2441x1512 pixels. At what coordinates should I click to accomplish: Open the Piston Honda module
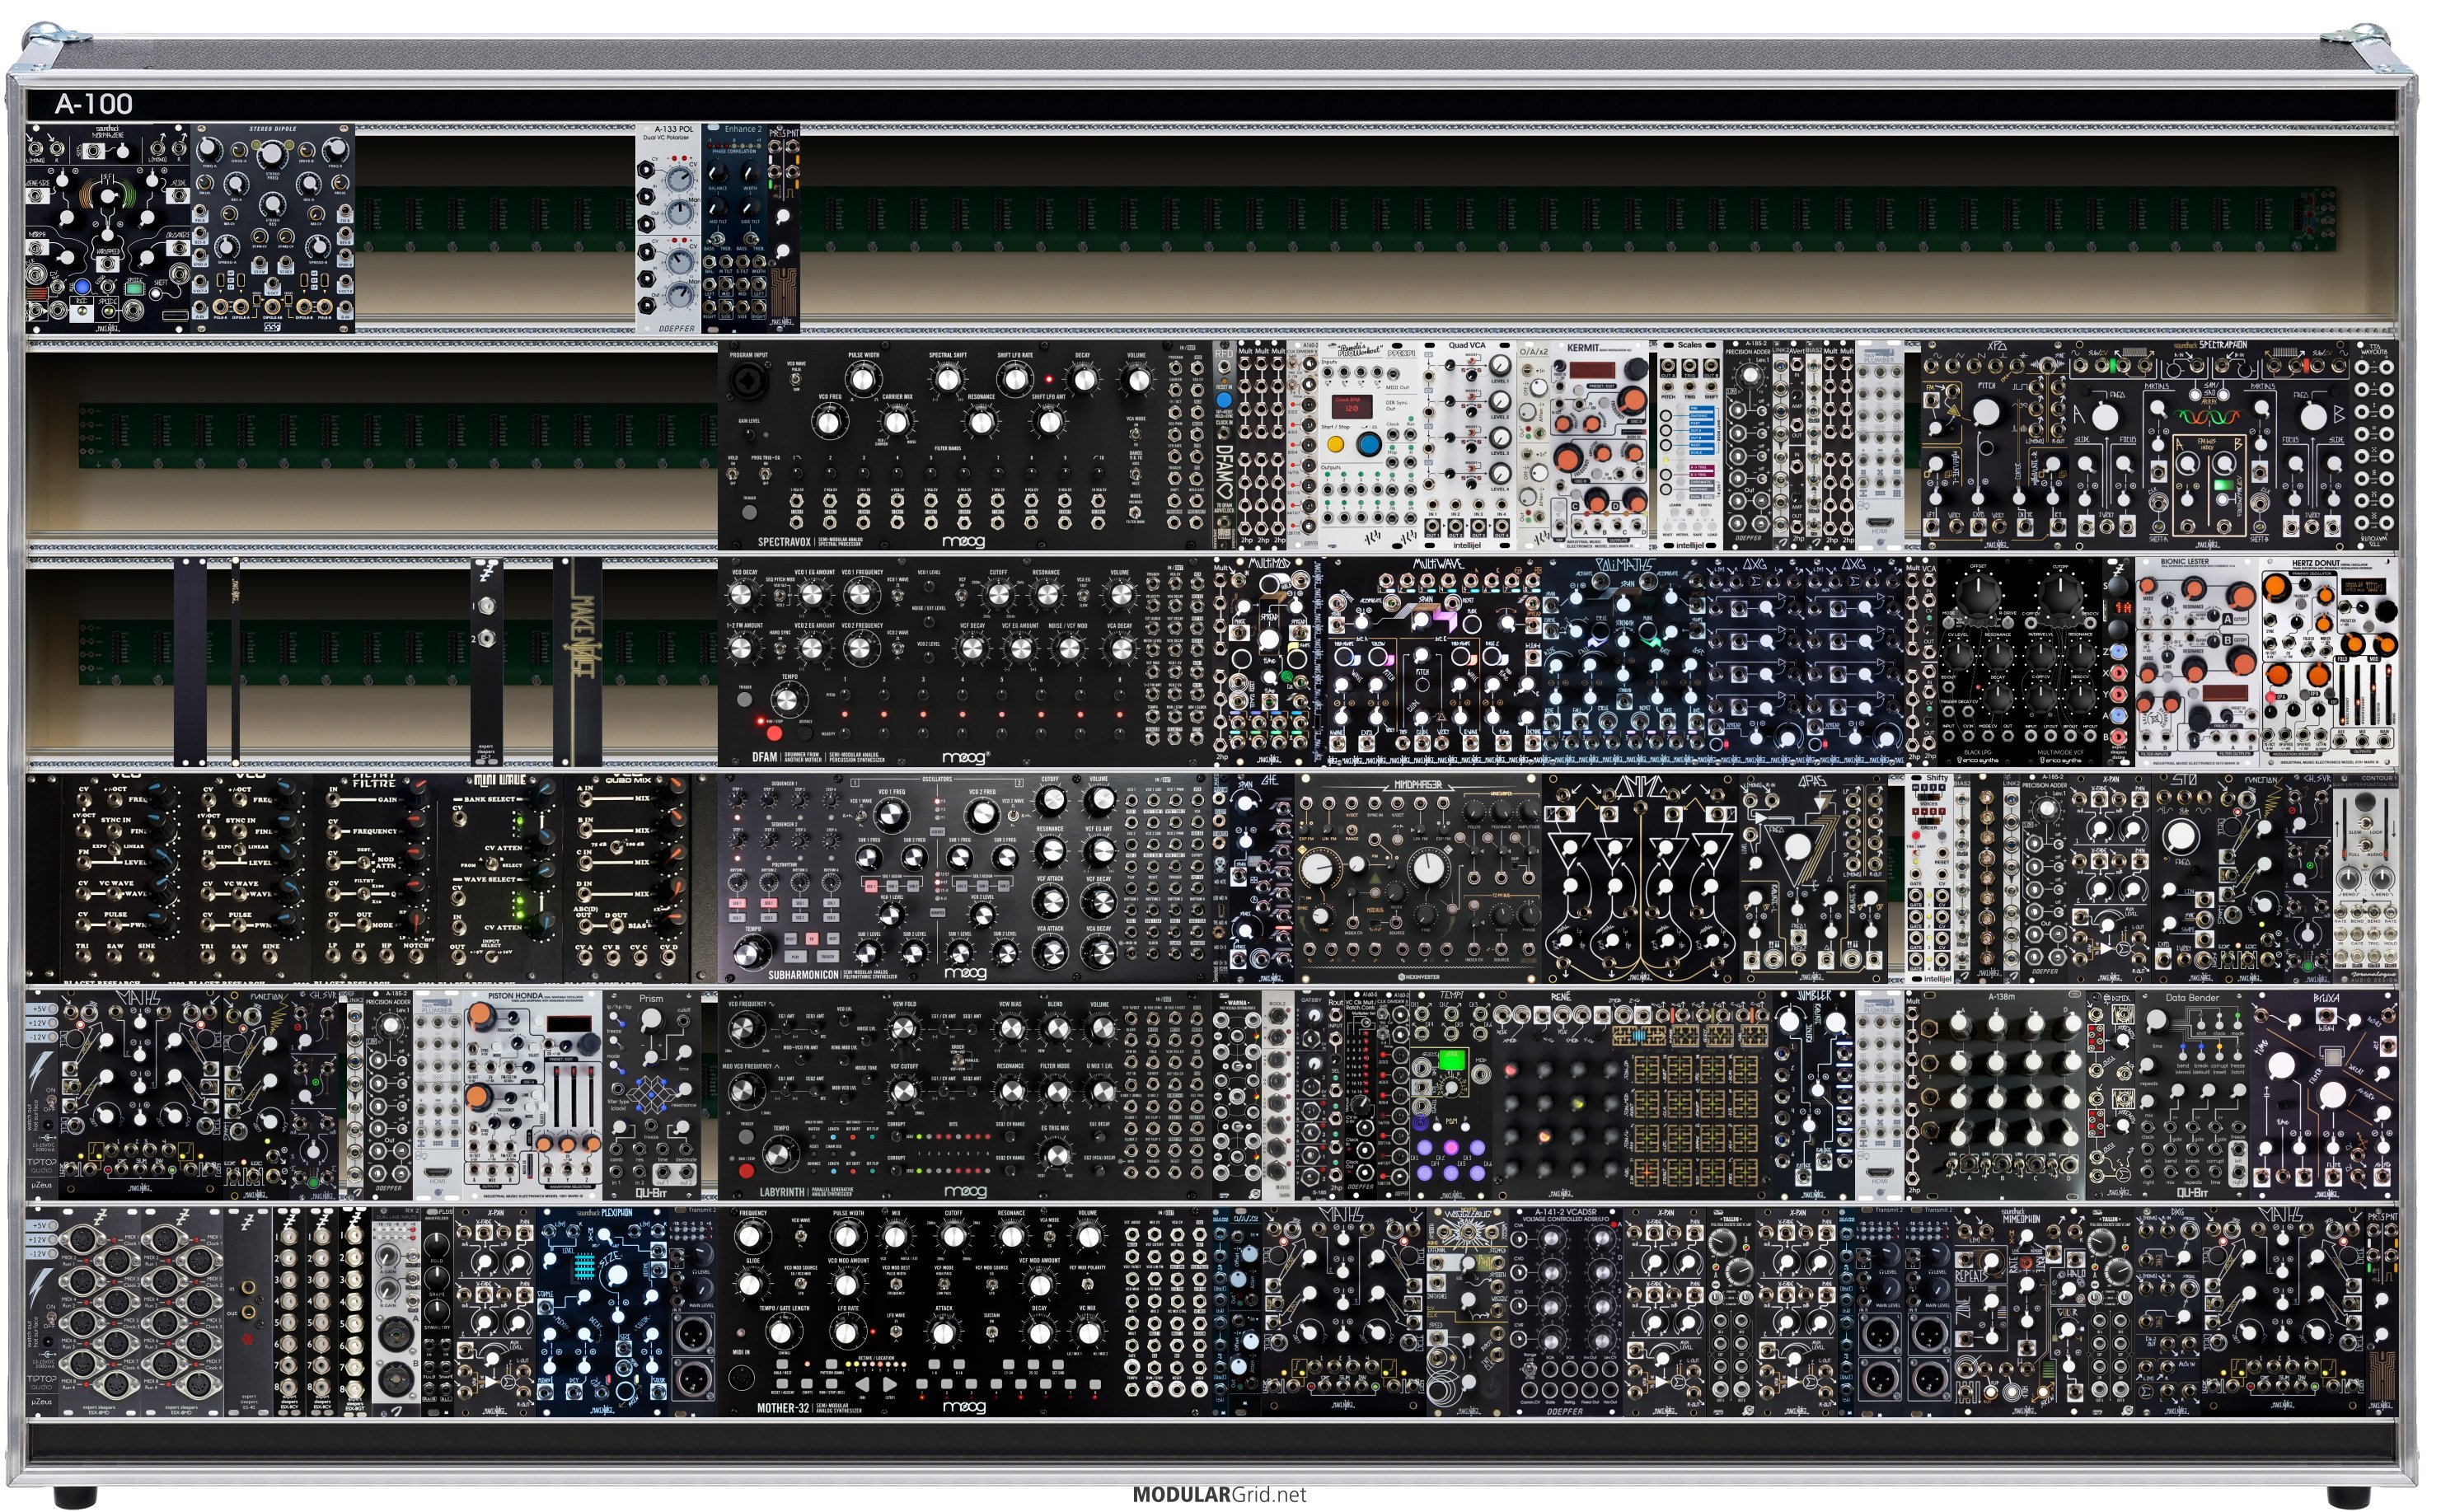pyautogui.click(x=535, y=1095)
